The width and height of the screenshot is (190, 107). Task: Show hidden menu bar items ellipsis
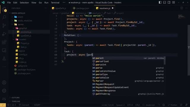[64, 3]
